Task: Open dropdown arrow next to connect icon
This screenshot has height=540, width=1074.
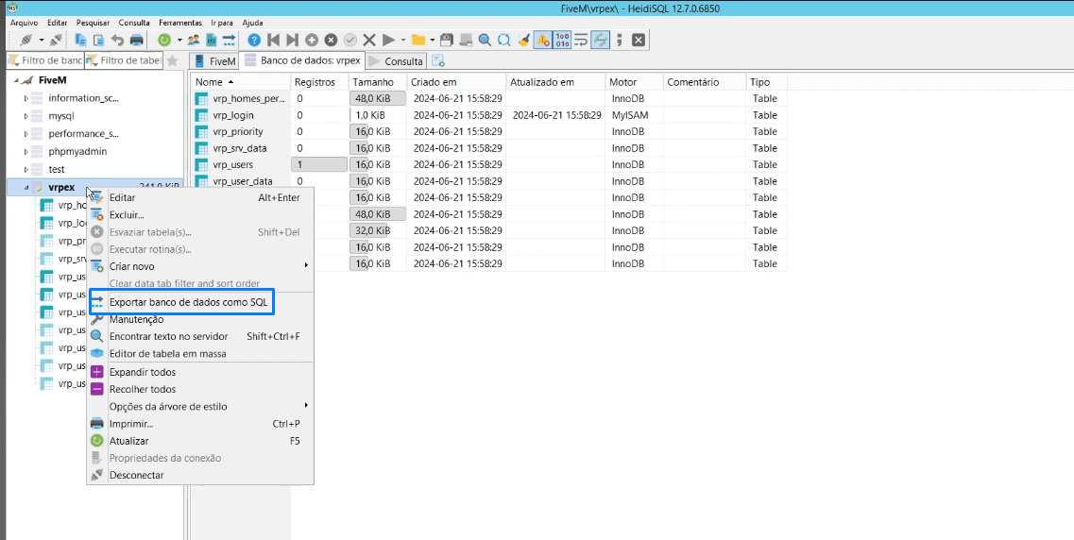Action: [42, 40]
